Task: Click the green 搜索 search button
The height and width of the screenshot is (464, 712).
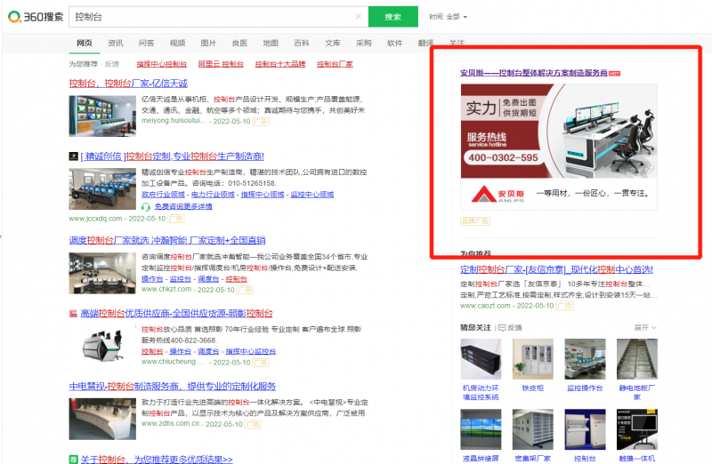Action: [x=392, y=17]
